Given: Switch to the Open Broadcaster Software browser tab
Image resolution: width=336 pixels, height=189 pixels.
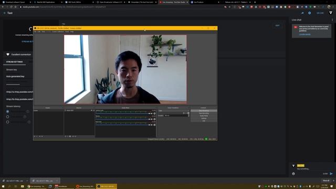Looking at the screenshot, I should [x=110, y=2].
